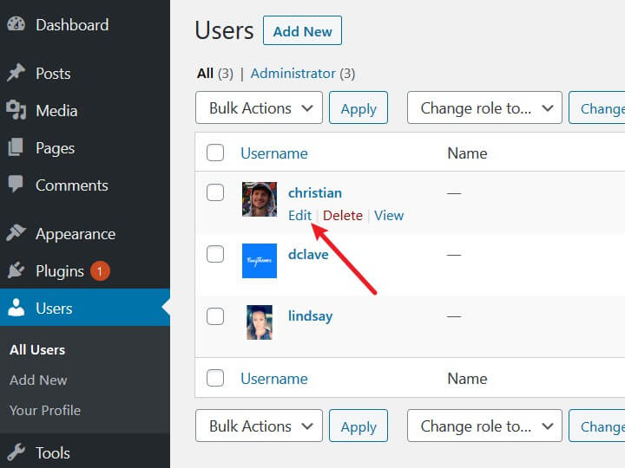The width and height of the screenshot is (625, 468).
Task: Select the checkbox for user christian
Action: point(215,192)
